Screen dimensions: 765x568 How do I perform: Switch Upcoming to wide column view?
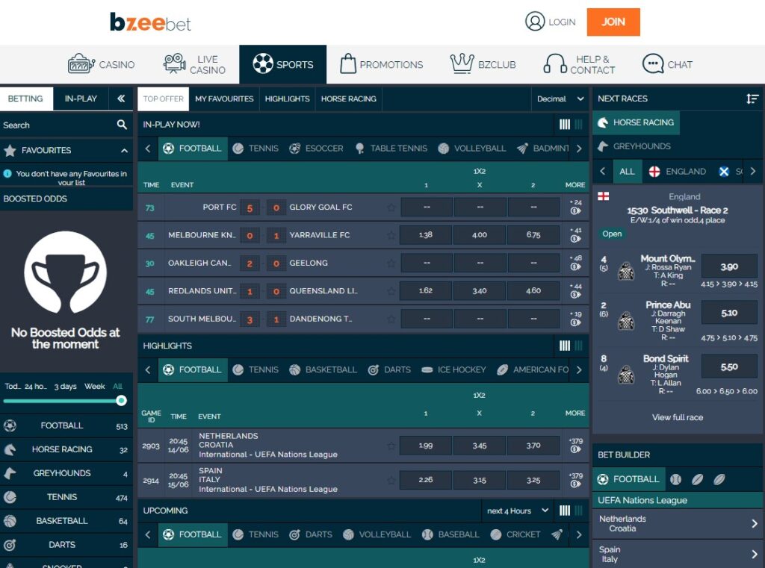(x=565, y=511)
